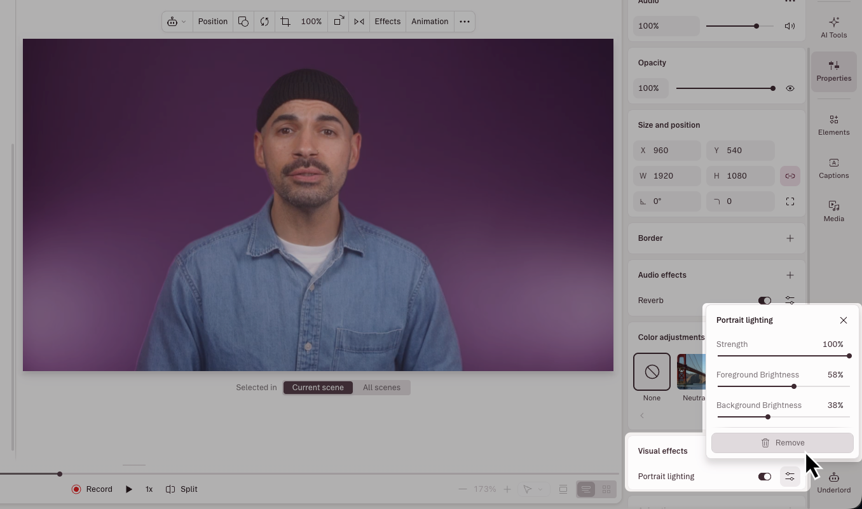Zoom out the timeline with minus icon

463,489
